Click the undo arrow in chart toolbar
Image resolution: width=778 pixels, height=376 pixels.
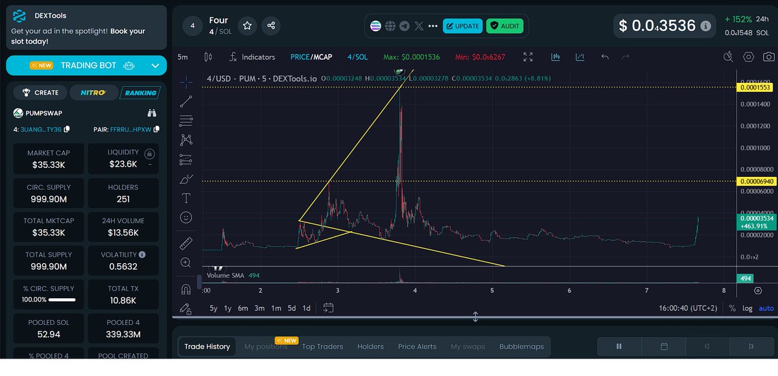coord(605,57)
